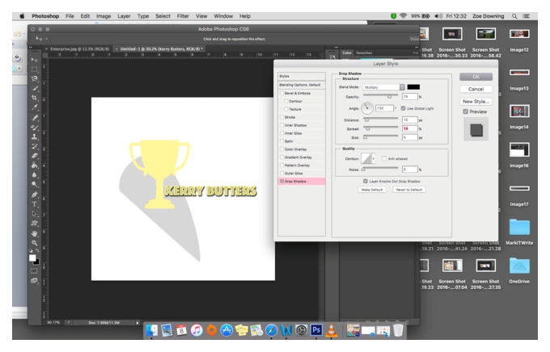This screenshot has width=550, height=352.
Task: Toggle the Preview checkbox
Action: pos(465,111)
